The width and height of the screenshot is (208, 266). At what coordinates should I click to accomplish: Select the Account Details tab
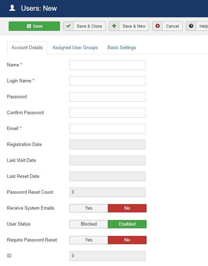click(x=27, y=48)
